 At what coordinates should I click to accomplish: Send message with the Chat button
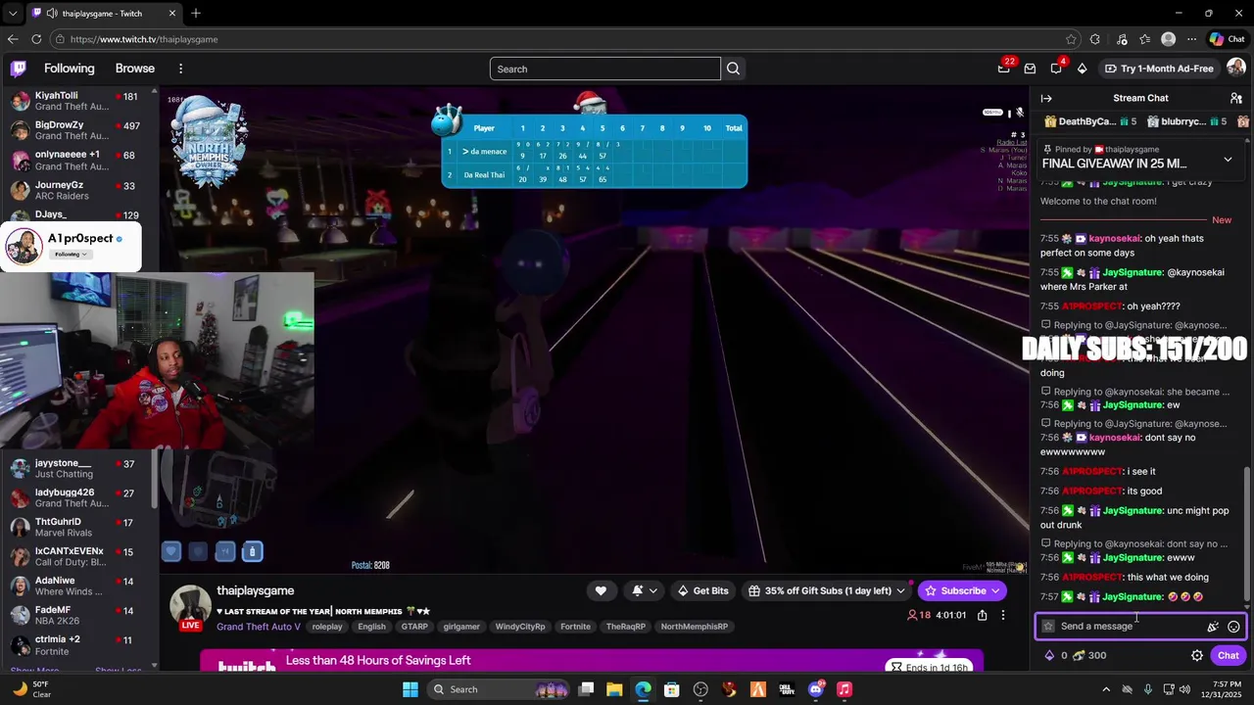coord(1229,656)
